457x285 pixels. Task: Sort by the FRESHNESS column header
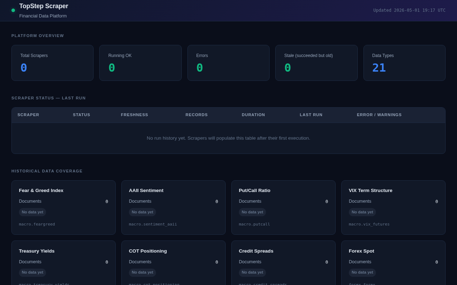(x=134, y=115)
